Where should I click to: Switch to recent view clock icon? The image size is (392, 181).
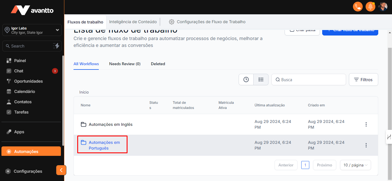tap(246, 79)
